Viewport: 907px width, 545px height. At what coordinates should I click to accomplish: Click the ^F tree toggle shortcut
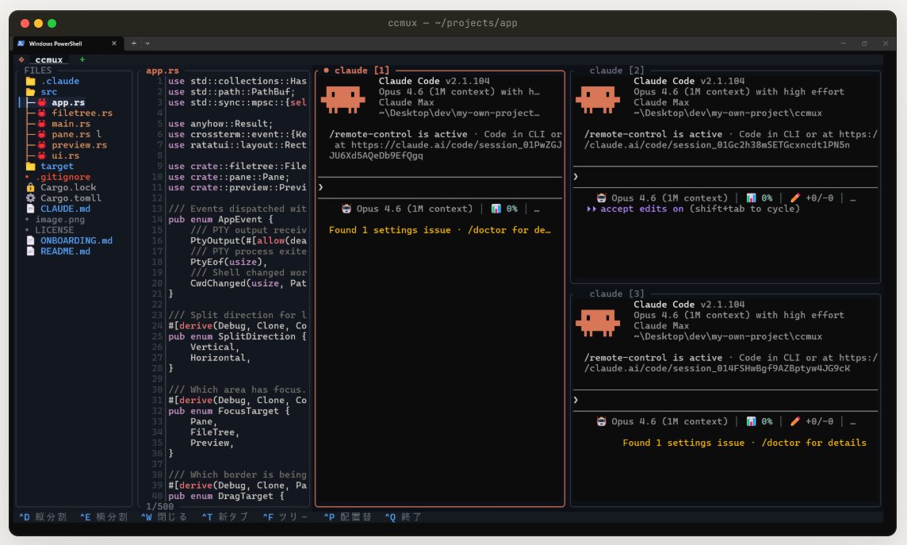285,516
